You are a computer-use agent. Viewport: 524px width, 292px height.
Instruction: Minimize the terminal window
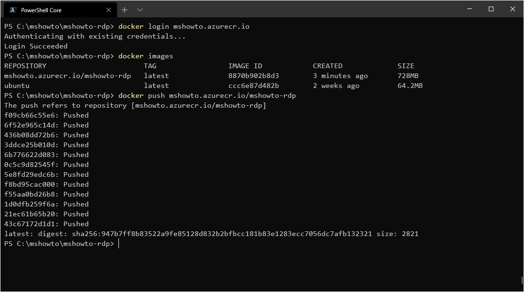pyautogui.click(x=469, y=9)
